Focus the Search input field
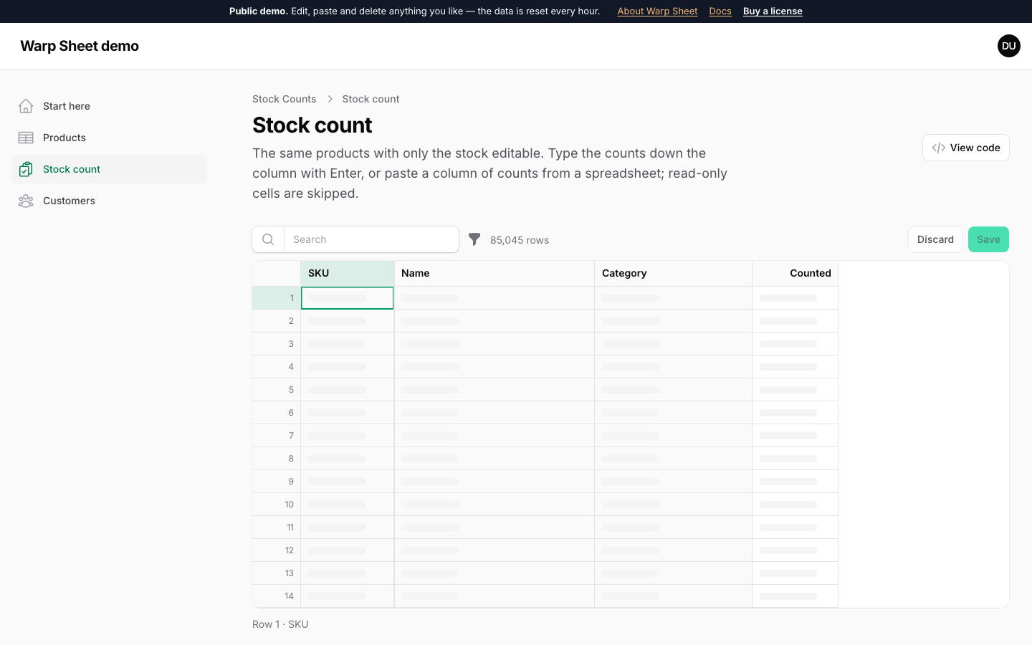This screenshot has height=645, width=1032. click(371, 239)
